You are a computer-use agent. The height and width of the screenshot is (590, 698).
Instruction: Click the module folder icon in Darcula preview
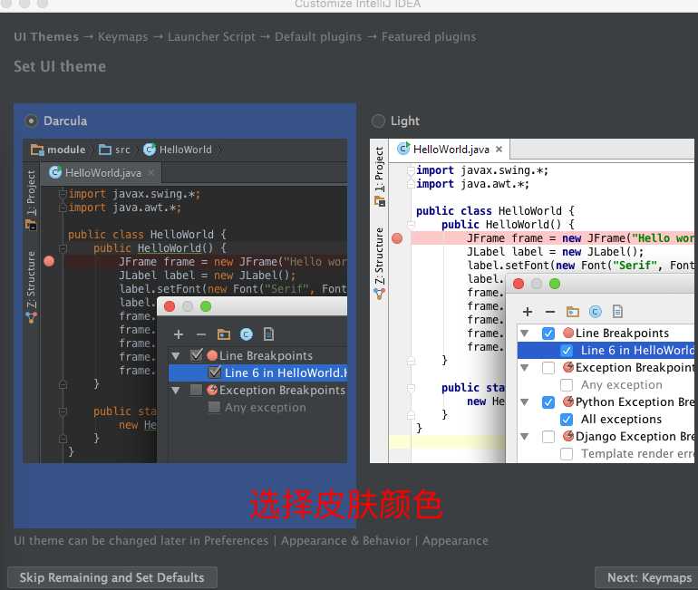(x=37, y=150)
